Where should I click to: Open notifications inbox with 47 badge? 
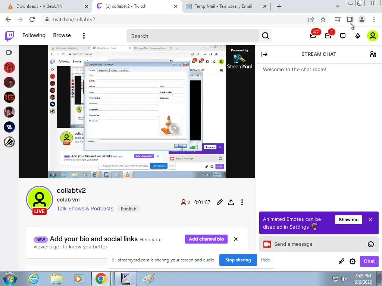[313, 35]
